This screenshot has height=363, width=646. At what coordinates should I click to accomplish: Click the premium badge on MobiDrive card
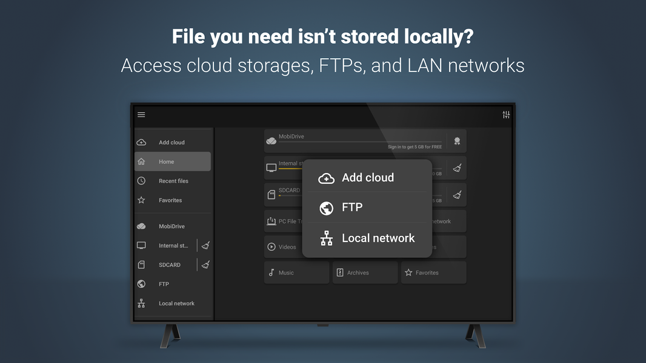coord(458,140)
